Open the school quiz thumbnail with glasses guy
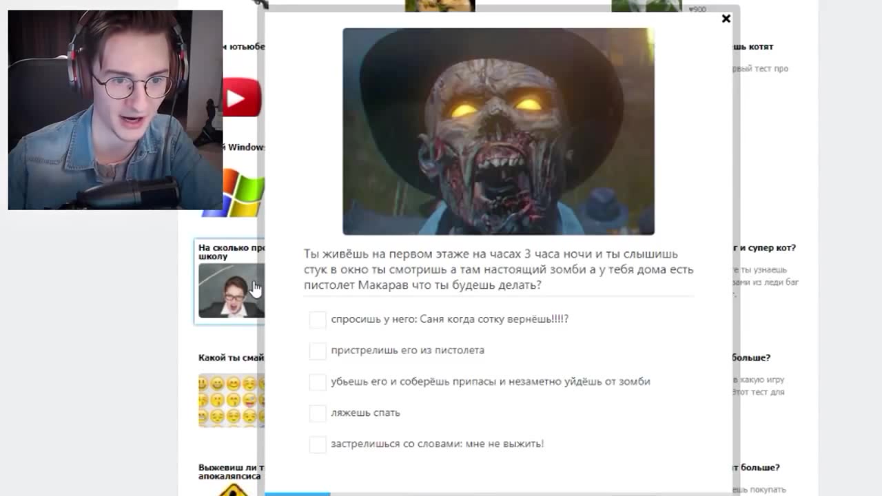The image size is (882, 496). click(231, 290)
